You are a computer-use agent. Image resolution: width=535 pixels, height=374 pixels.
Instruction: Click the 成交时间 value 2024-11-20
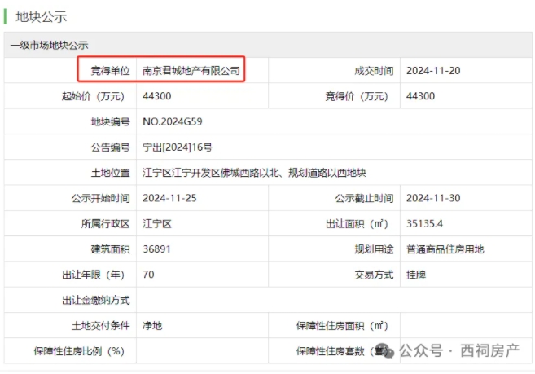tap(433, 71)
